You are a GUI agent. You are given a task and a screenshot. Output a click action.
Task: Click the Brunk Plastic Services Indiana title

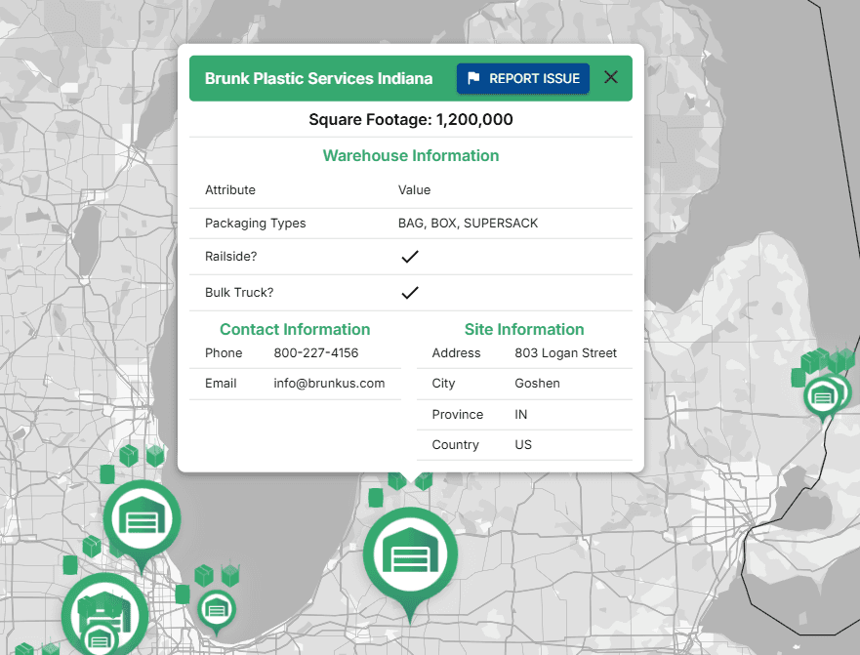(318, 78)
